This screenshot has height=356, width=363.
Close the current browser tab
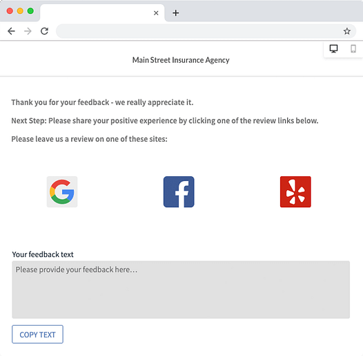pyautogui.click(x=156, y=13)
